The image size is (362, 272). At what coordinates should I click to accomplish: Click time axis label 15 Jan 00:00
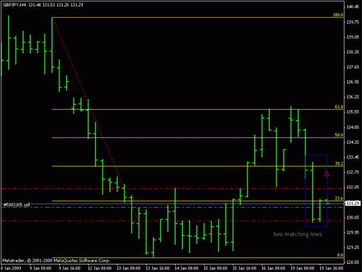tap(215, 269)
